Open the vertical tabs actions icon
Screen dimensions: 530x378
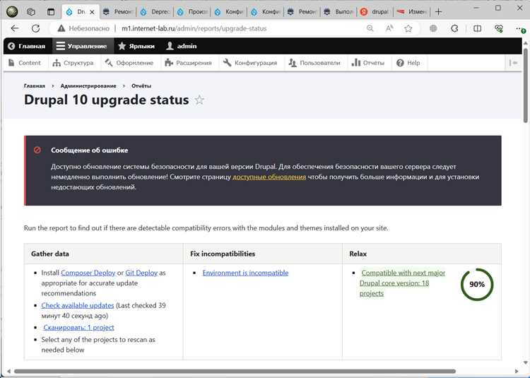click(x=51, y=12)
